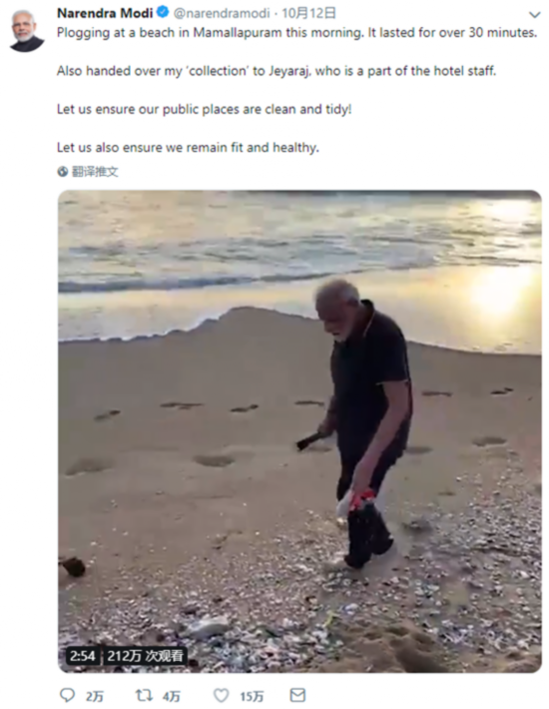Click the 2万 reply count
The image size is (549, 709).
click(x=95, y=696)
